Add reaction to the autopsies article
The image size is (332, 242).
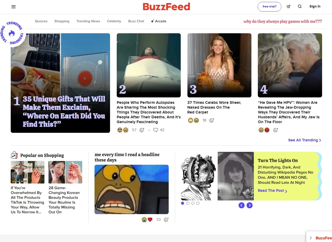tap(142, 130)
